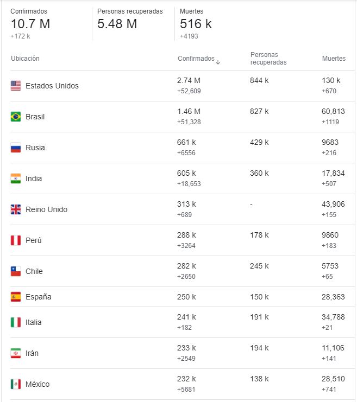Click the Spain flag icon
Screen dimensions: 357x402
[x=16, y=297]
